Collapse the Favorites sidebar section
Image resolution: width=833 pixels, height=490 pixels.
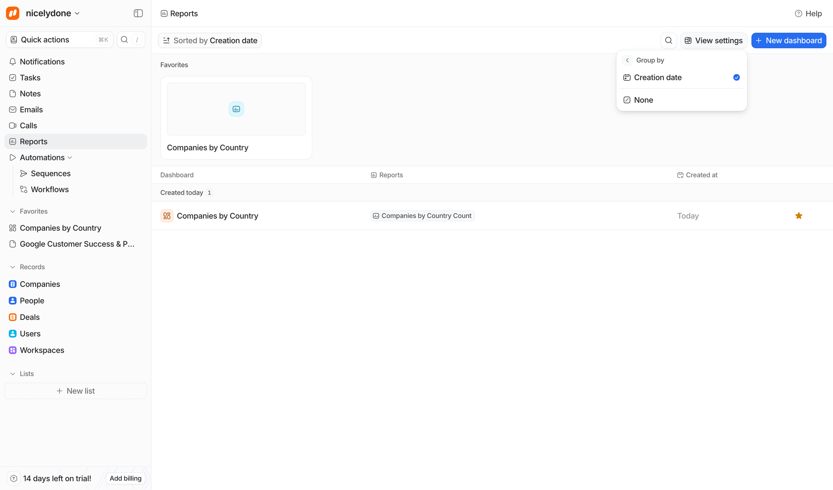(13, 211)
